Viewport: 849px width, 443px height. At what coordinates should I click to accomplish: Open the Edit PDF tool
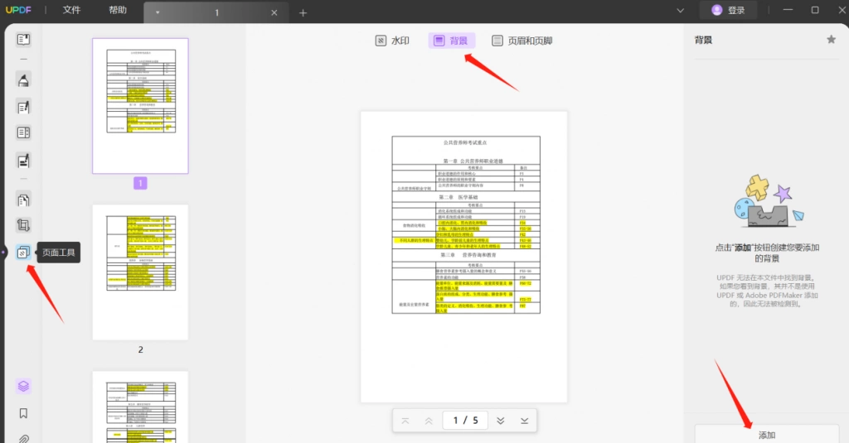(x=23, y=107)
